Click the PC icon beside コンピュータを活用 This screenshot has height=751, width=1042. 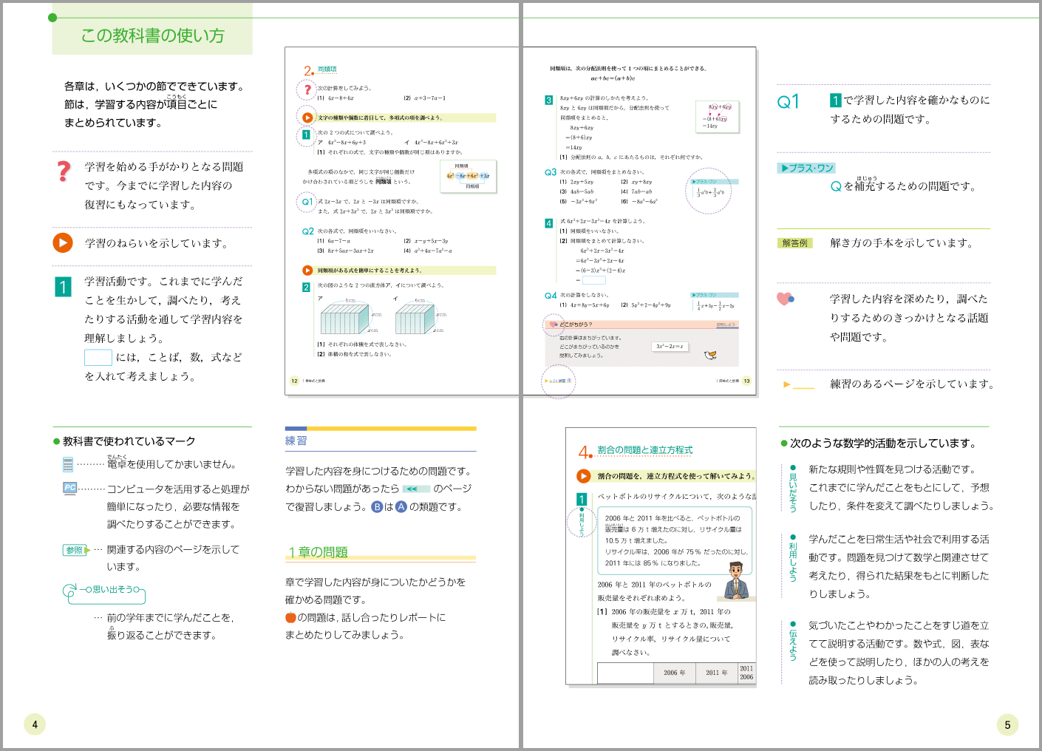pyautogui.click(x=70, y=489)
